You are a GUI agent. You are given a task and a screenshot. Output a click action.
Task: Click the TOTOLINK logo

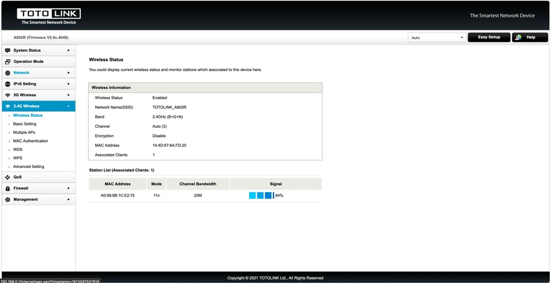pos(49,17)
